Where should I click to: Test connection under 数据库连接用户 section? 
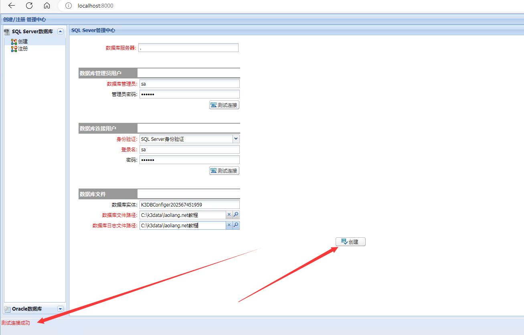click(224, 171)
